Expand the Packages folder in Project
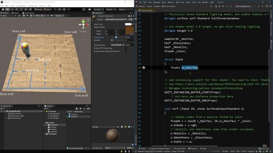Viewport: 273px width, 153px height. pyautogui.click(x=45, y=134)
